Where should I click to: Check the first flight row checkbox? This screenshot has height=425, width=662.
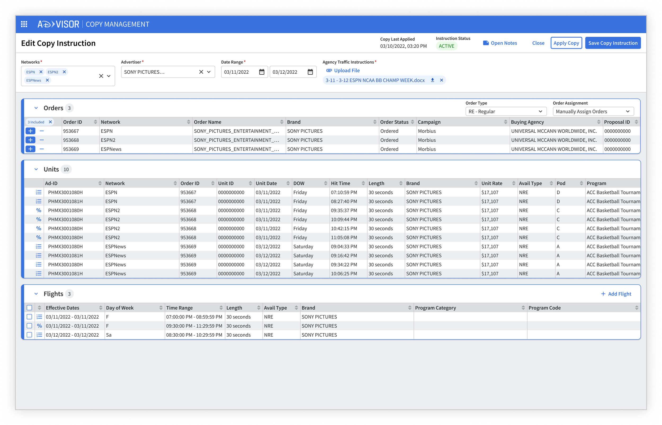click(29, 317)
